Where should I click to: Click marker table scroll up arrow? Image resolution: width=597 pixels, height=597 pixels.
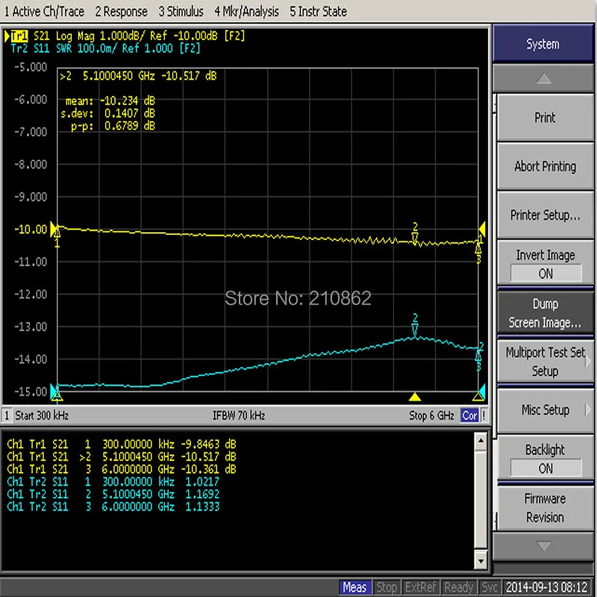[481, 441]
